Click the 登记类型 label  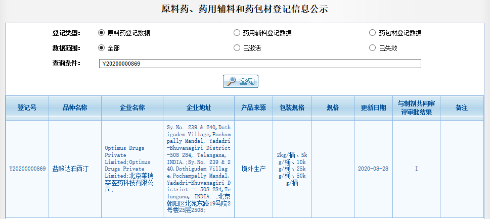(x=66, y=33)
